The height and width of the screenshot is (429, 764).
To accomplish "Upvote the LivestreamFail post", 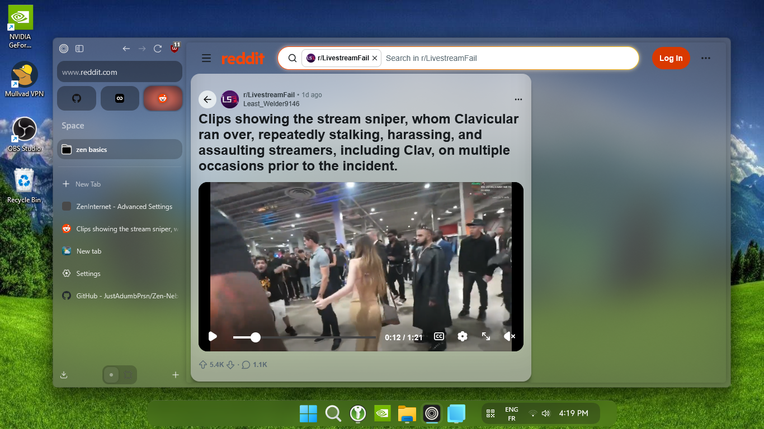I will pos(203,365).
